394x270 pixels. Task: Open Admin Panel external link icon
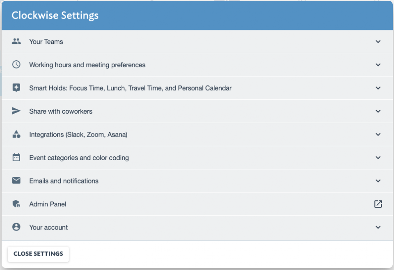(x=378, y=204)
